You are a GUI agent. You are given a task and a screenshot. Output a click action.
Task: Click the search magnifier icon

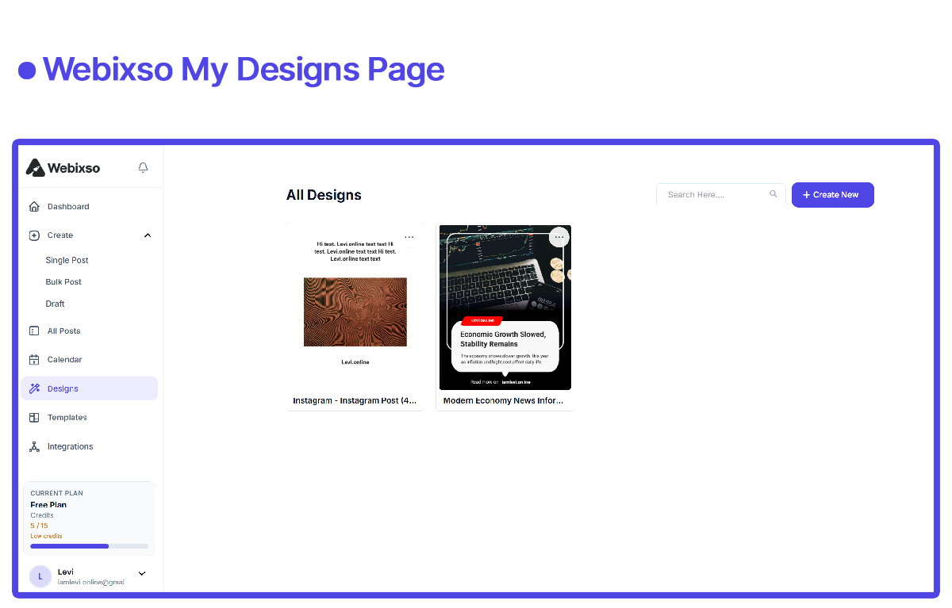[x=773, y=194]
